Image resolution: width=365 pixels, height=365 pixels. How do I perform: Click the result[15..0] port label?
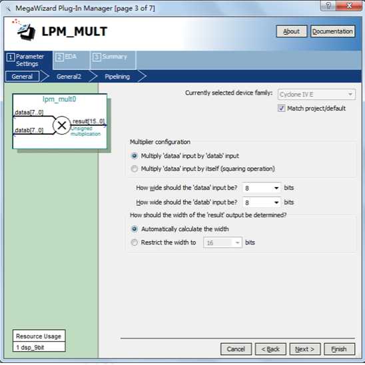coord(89,121)
